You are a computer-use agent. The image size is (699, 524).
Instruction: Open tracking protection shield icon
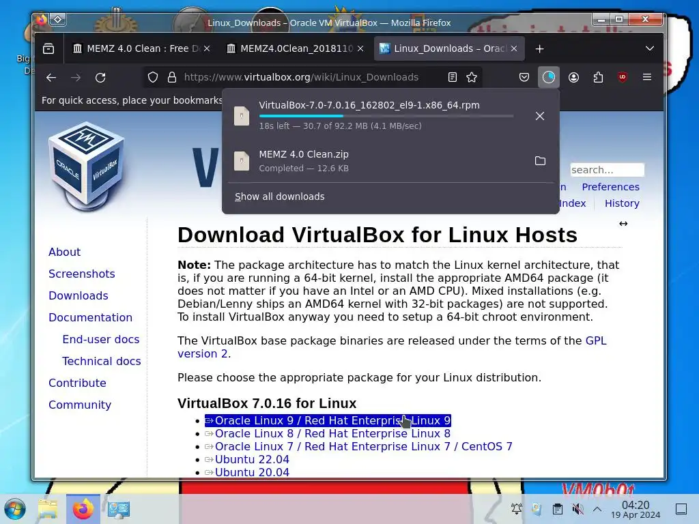[x=153, y=78]
